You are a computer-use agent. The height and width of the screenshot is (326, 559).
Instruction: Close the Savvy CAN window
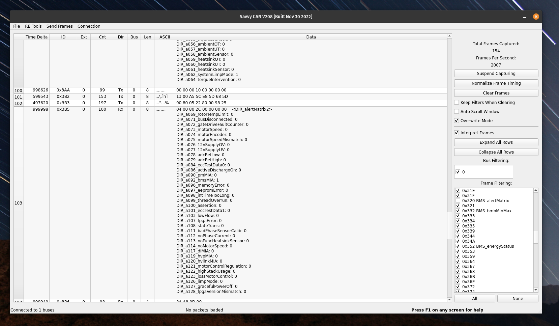[536, 17]
